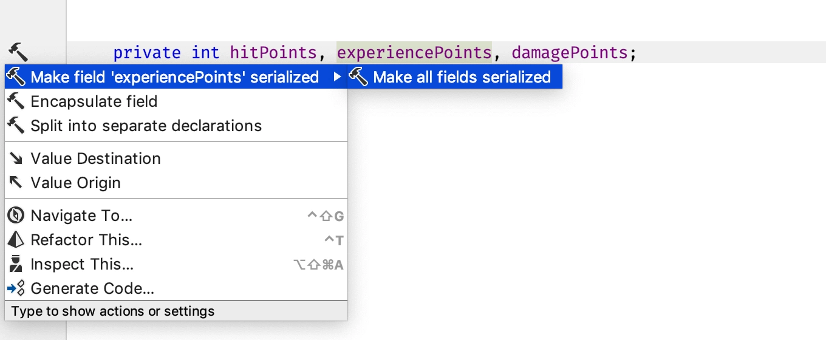Click the Value Origin arrow icon
The image size is (826, 340).
click(16, 182)
